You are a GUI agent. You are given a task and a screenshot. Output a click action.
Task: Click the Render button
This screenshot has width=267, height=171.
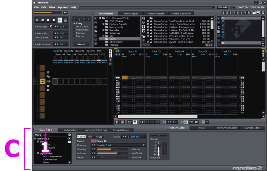click(81, 44)
